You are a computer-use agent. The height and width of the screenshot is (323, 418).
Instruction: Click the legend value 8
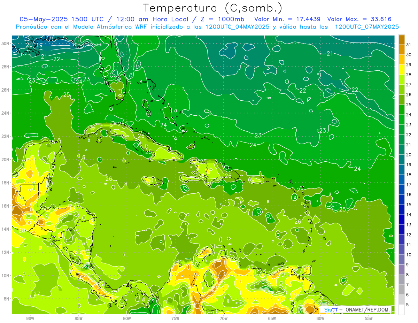tap(408, 275)
